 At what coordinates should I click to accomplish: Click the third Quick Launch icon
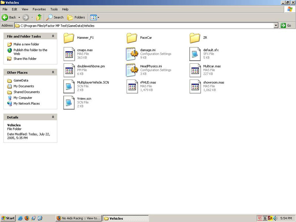(x=33, y=218)
